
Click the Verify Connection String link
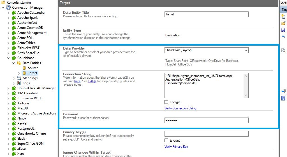tap(180, 108)
